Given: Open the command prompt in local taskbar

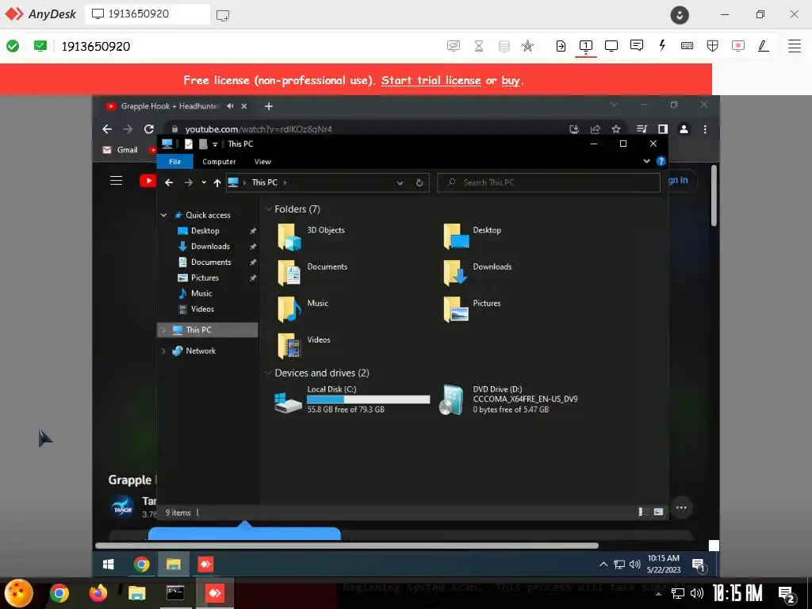Looking at the screenshot, I should [175, 592].
